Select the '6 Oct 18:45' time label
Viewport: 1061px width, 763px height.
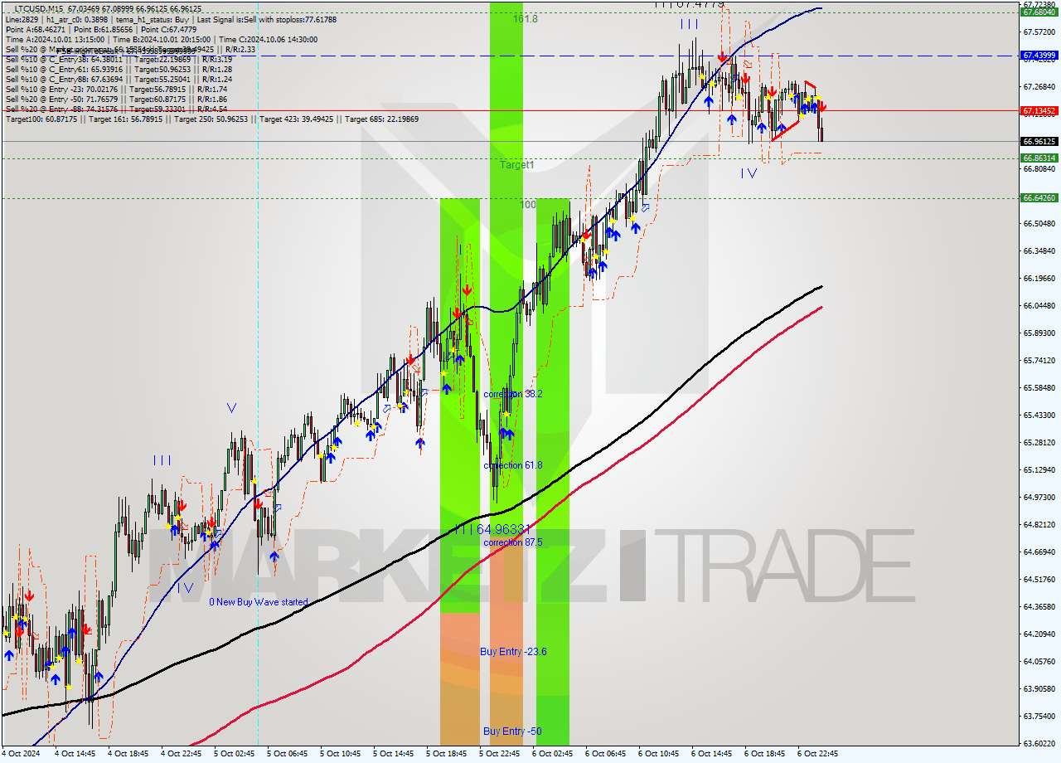point(765,754)
